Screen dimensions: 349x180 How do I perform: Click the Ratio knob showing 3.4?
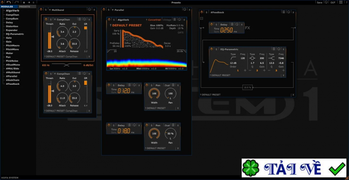click(x=62, y=32)
